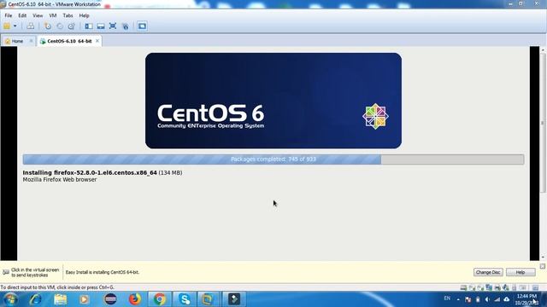
Task: Open Firefox from taskbar
Action: 135,299
